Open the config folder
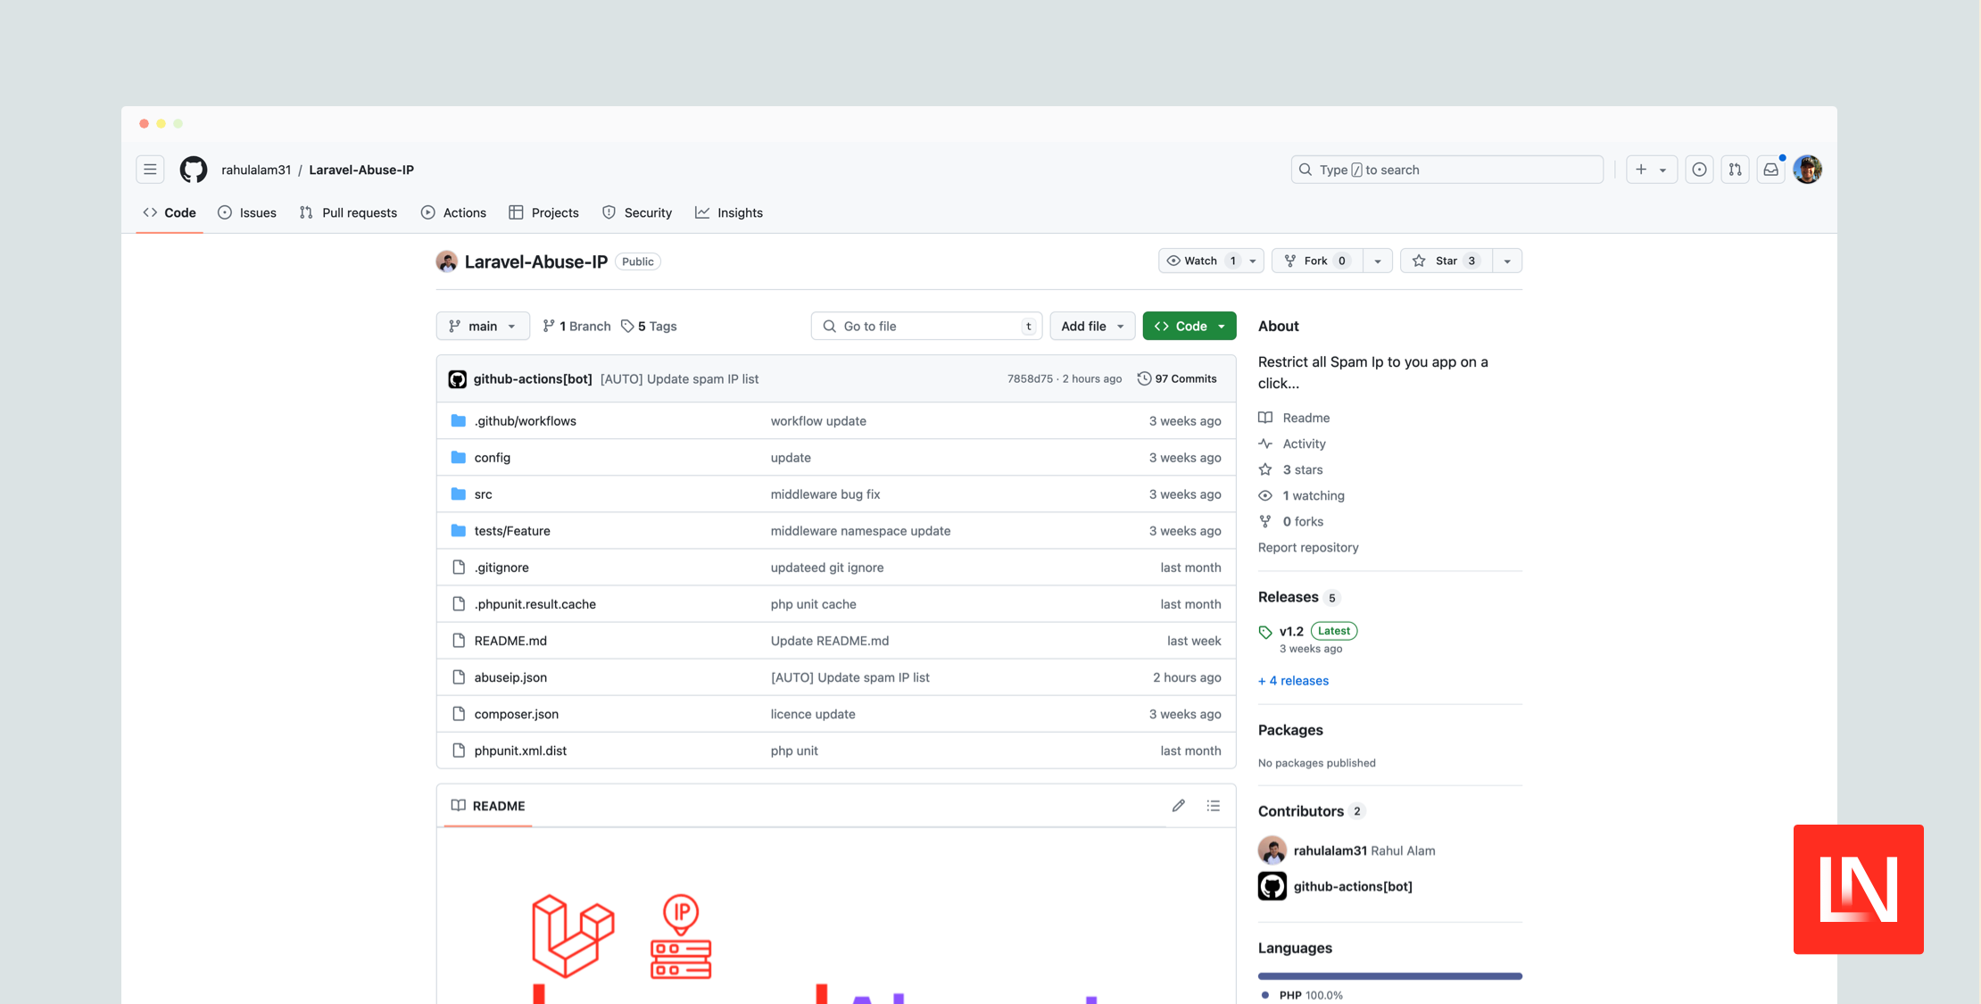The image size is (1981, 1004). 493,458
